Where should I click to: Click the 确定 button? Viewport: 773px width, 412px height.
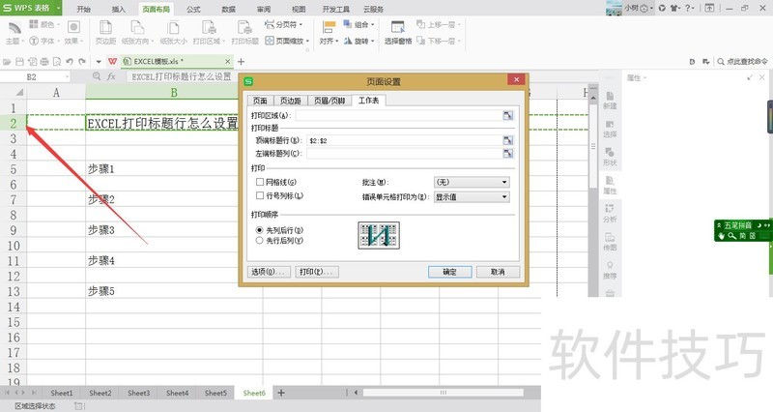coord(449,272)
